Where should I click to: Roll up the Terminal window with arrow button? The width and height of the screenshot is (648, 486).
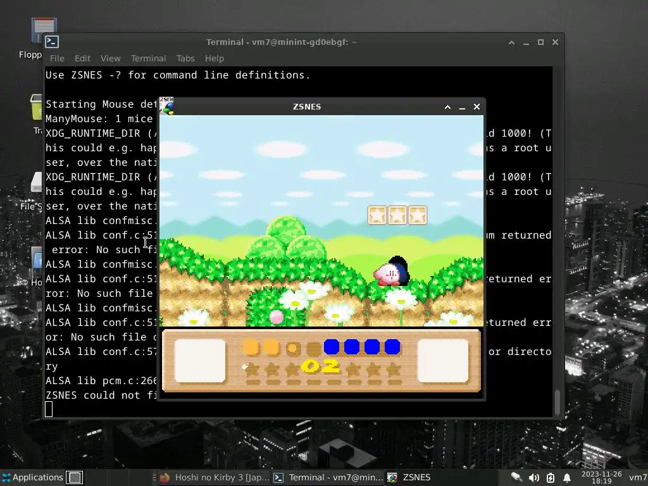coord(511,42)
